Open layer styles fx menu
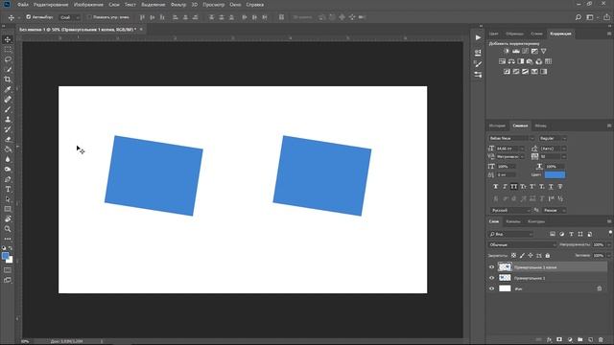 click(549, 339)
